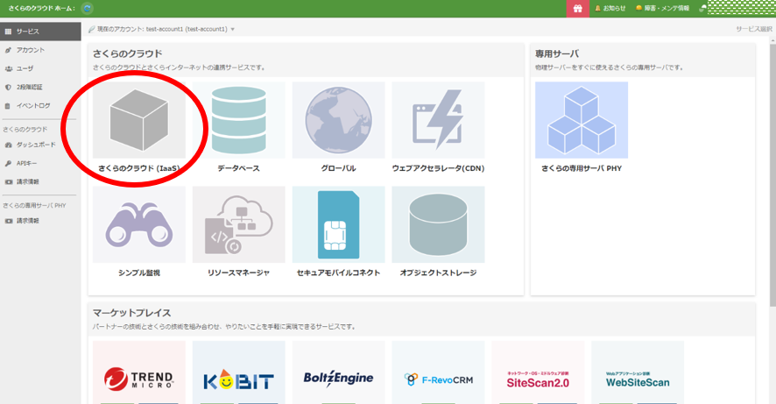This screenshot has height=404, width=776.
Task: Open the Trend Micro marketplace tile
Action: [139, 372]
